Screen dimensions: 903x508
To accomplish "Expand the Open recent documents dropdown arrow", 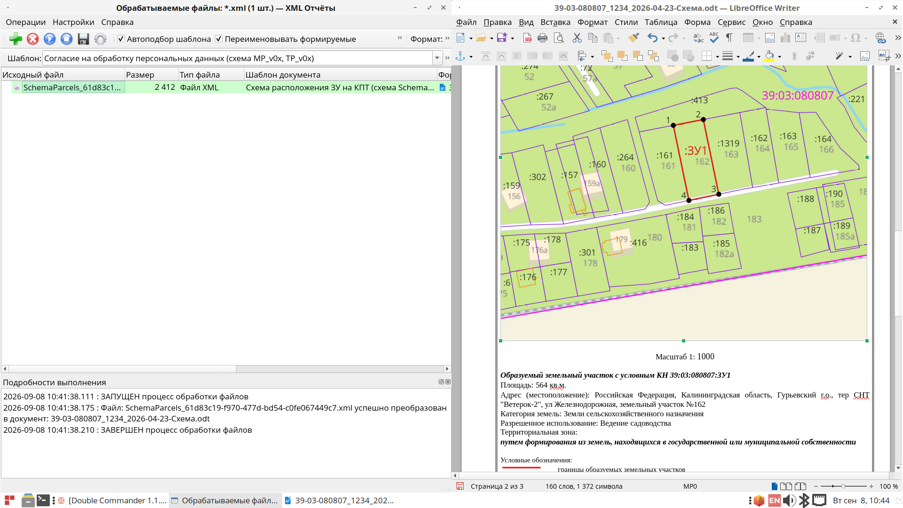I will tap(491, 39).
